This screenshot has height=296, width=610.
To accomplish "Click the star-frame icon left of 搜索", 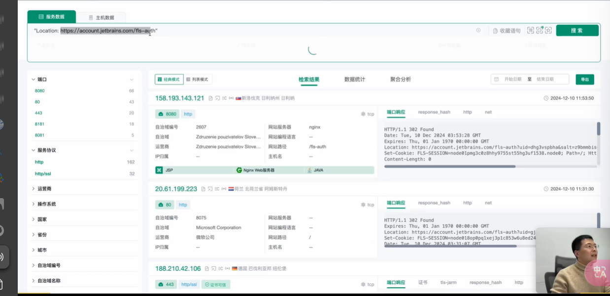I will 548,30.
